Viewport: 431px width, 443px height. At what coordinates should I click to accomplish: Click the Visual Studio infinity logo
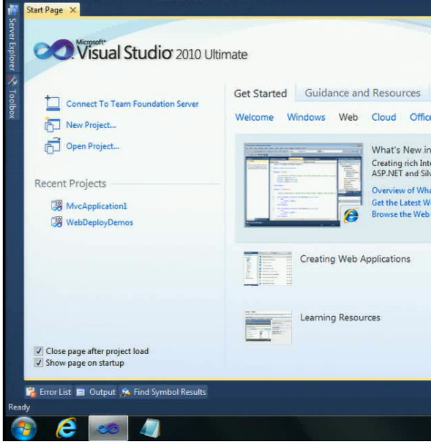click(x=54, y=49)
